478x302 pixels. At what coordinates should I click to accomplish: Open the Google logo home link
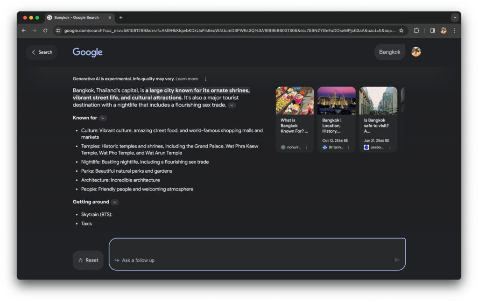point(87,52)
